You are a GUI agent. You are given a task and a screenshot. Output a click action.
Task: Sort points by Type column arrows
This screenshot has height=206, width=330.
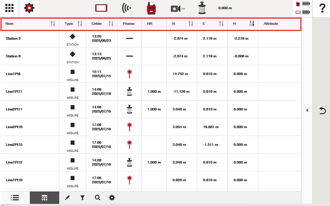[x=80, y=24]
